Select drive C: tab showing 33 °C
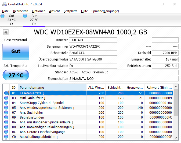181x143 pixels. [12, 20]
